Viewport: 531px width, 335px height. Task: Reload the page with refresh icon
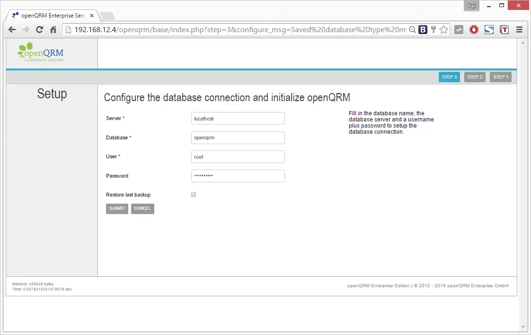[39, 30]
